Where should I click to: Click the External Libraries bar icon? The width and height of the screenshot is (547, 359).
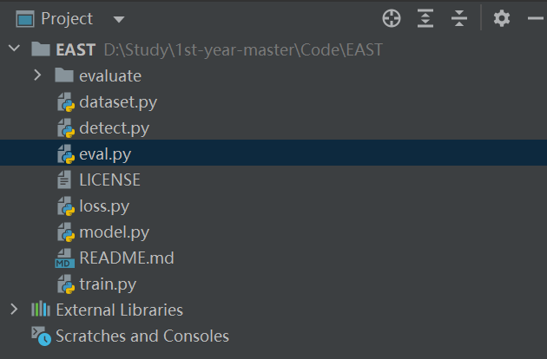point(41,310)
